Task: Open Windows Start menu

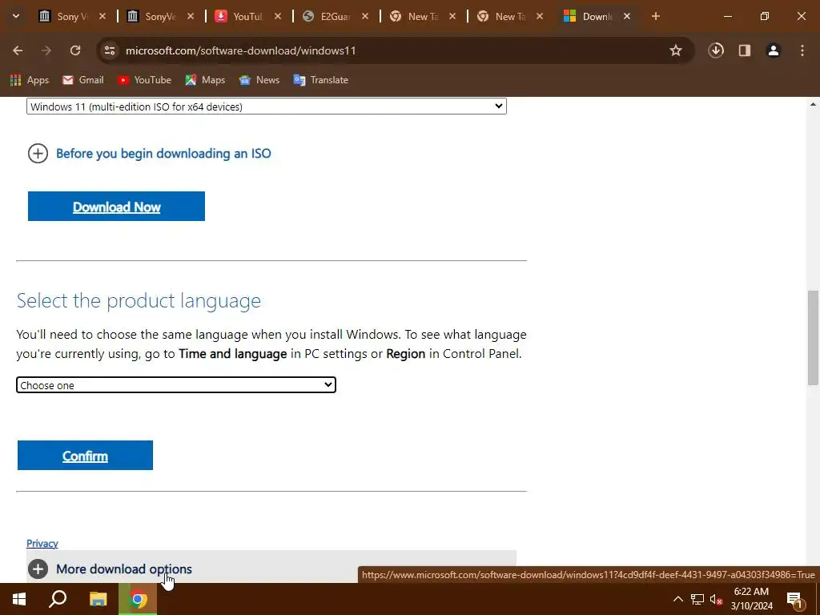Action: tap(19, 599)
